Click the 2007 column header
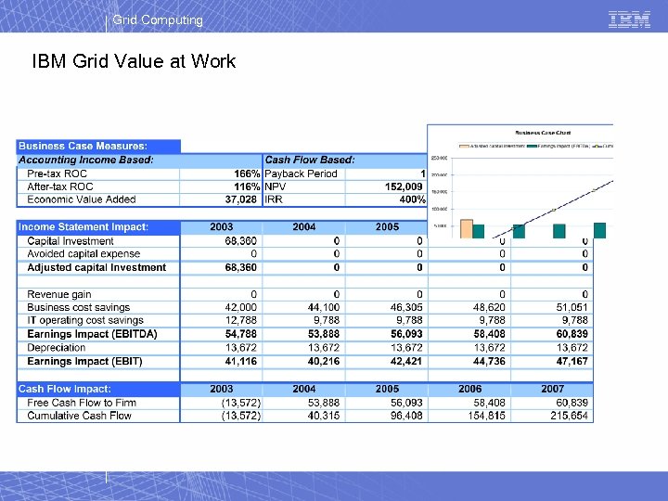This screenshot has width=668, height=501. 553,389
